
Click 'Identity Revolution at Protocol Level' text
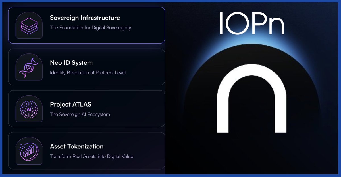[x=88, y=73]
